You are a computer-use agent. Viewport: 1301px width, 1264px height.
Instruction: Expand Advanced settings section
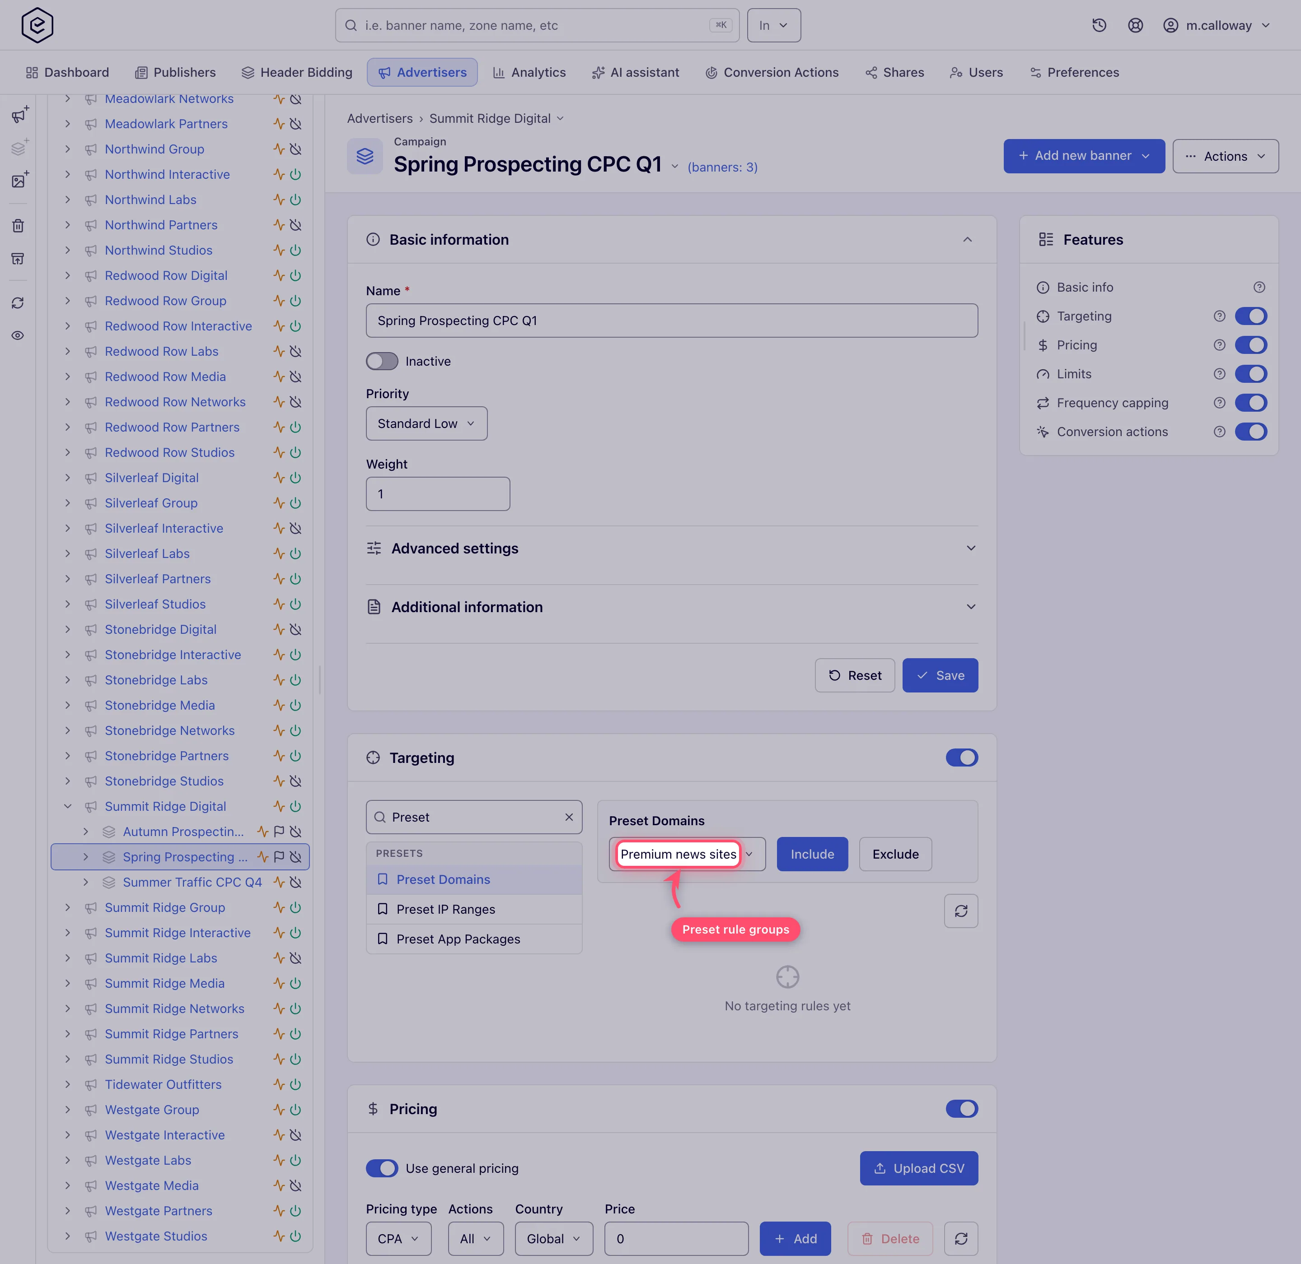672,548
